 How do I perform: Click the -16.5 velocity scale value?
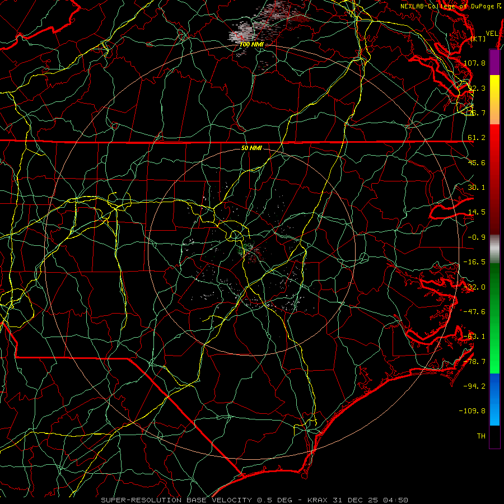coord(474,262)
